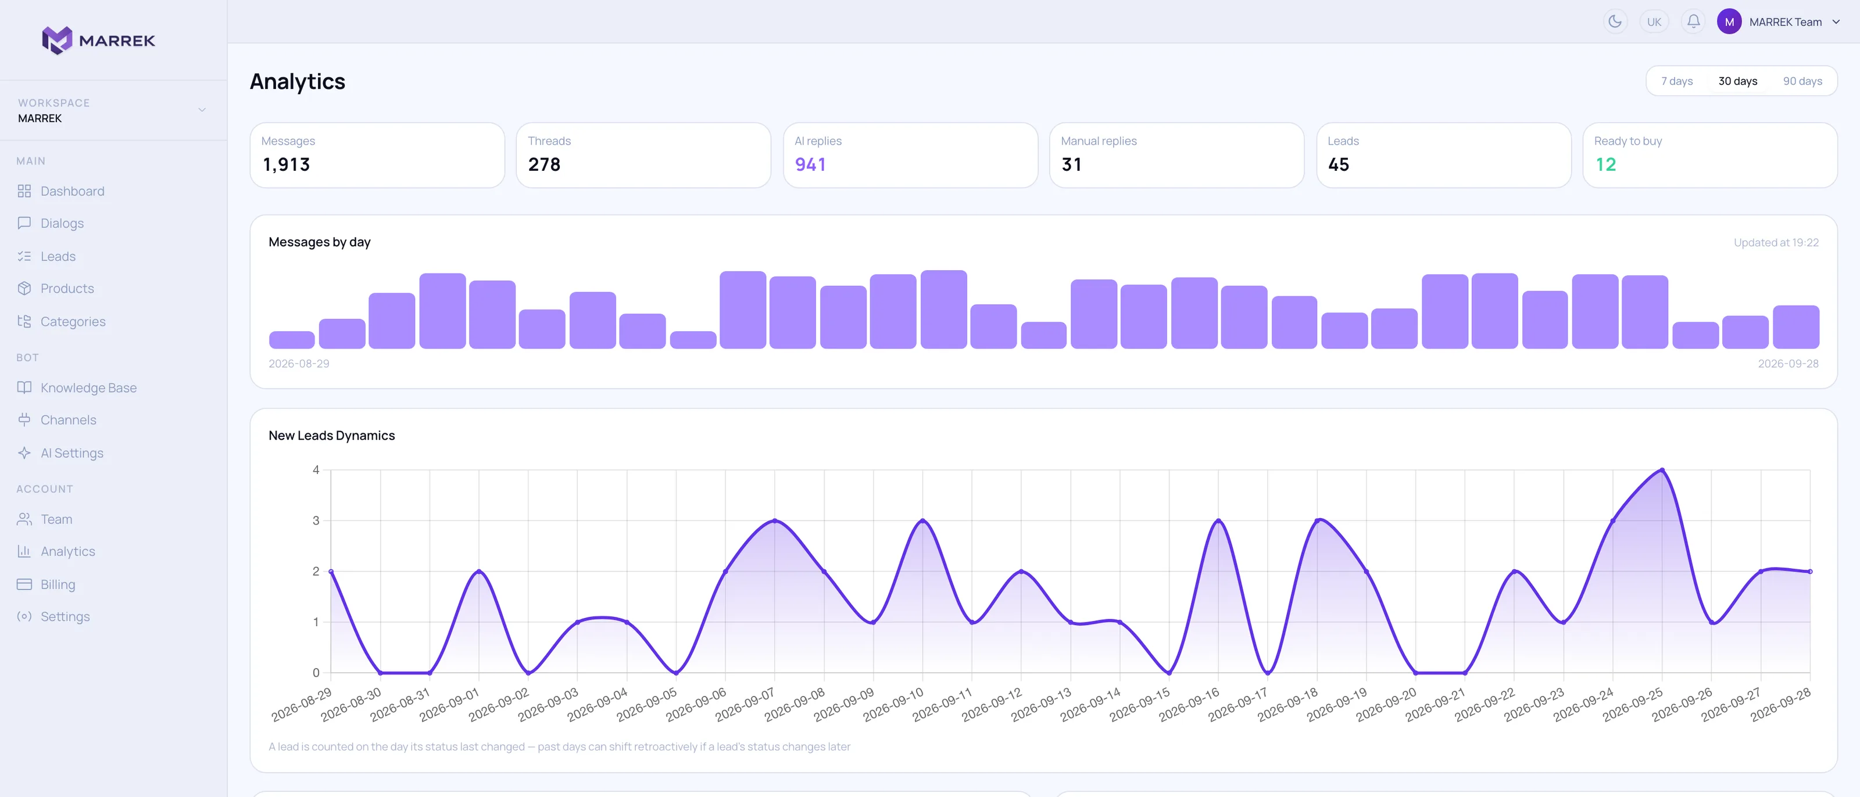Click the 2026-09-07 point on leads chart
The image size is (1860, 797).
[x=775, y=520]
